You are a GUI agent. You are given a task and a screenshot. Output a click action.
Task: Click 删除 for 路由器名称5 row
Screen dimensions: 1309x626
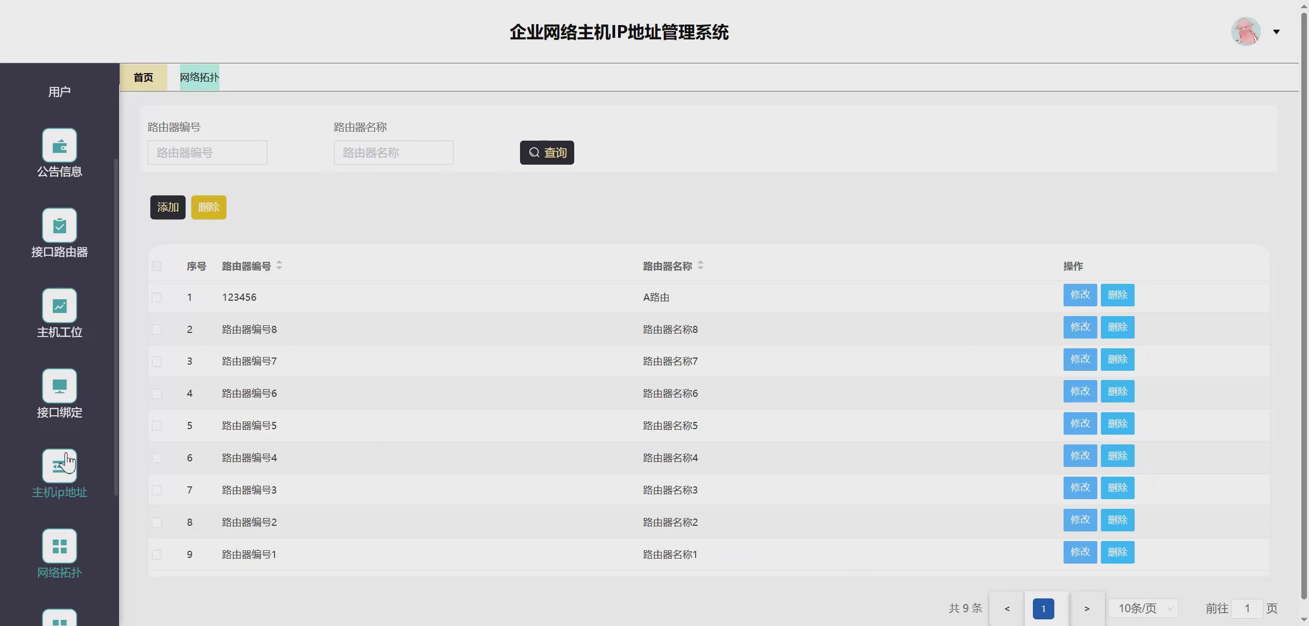1117,424
